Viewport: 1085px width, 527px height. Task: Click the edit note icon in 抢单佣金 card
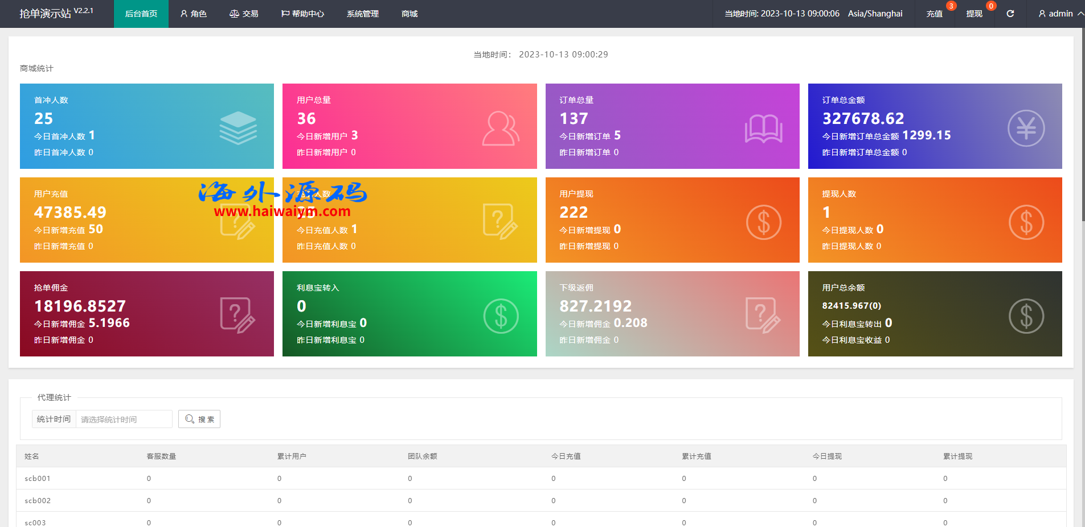(x=238, y=315)
